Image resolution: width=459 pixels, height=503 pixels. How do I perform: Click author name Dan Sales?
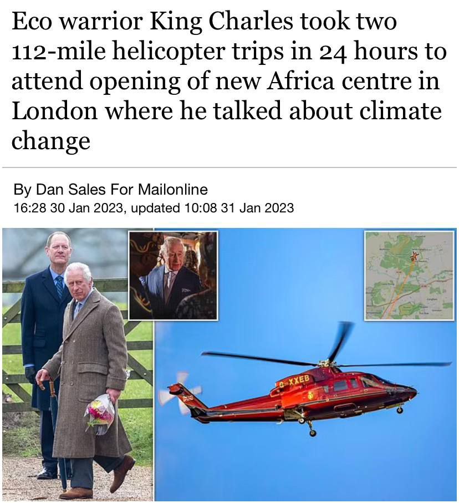click(x=70, y=189)
